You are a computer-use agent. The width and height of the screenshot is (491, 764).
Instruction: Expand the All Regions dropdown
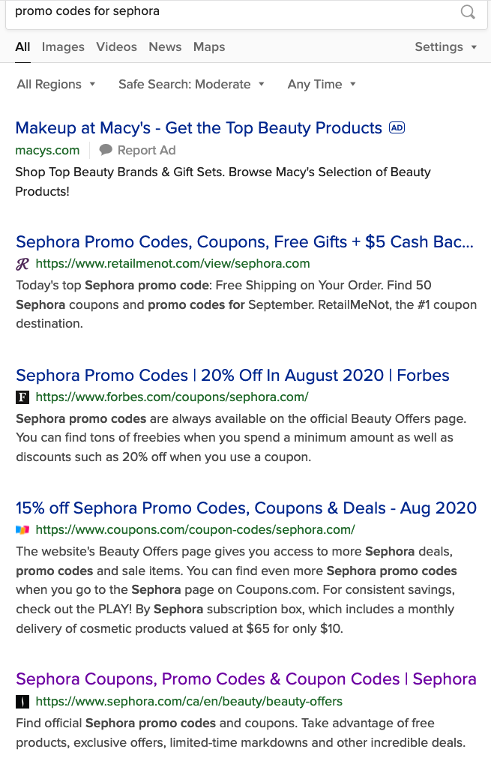tap(56, 84)
